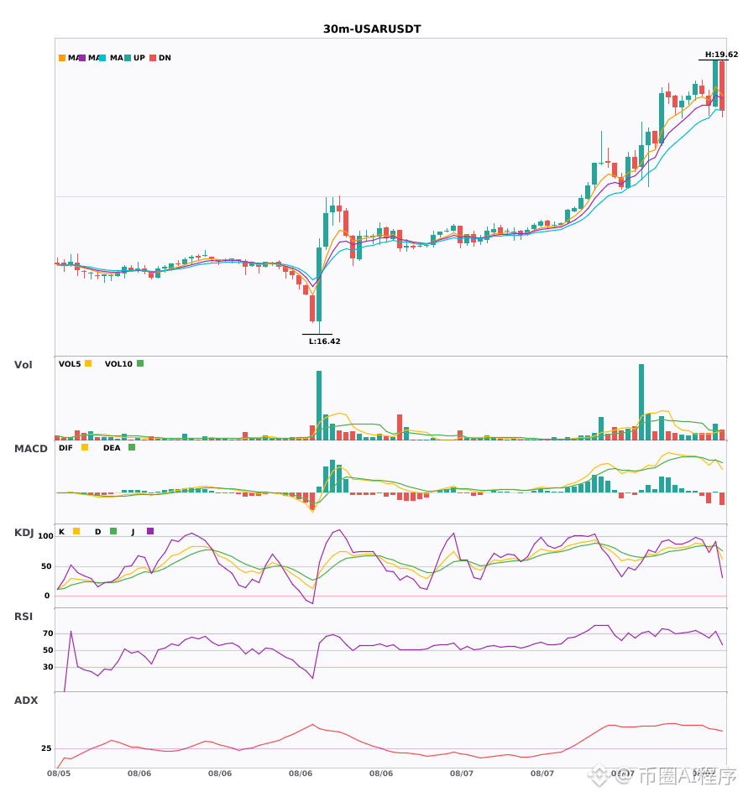Toggle the D green legend entry
This screenshot has width=743, height=797.
click(x=106, y=531)
